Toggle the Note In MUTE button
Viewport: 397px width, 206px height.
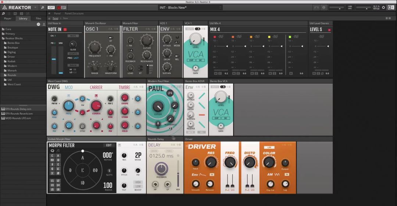[73, 36]
